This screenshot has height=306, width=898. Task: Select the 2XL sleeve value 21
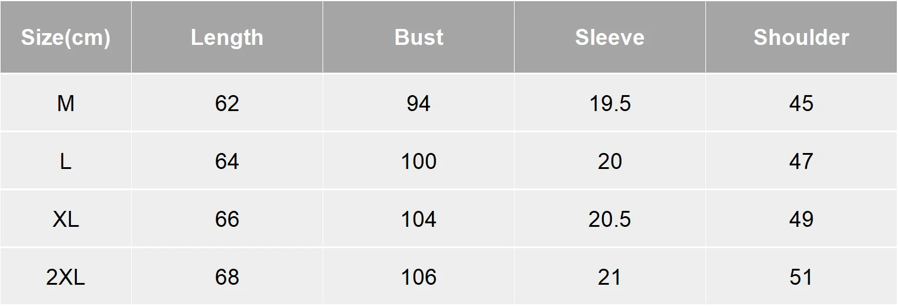coord(610,277)
